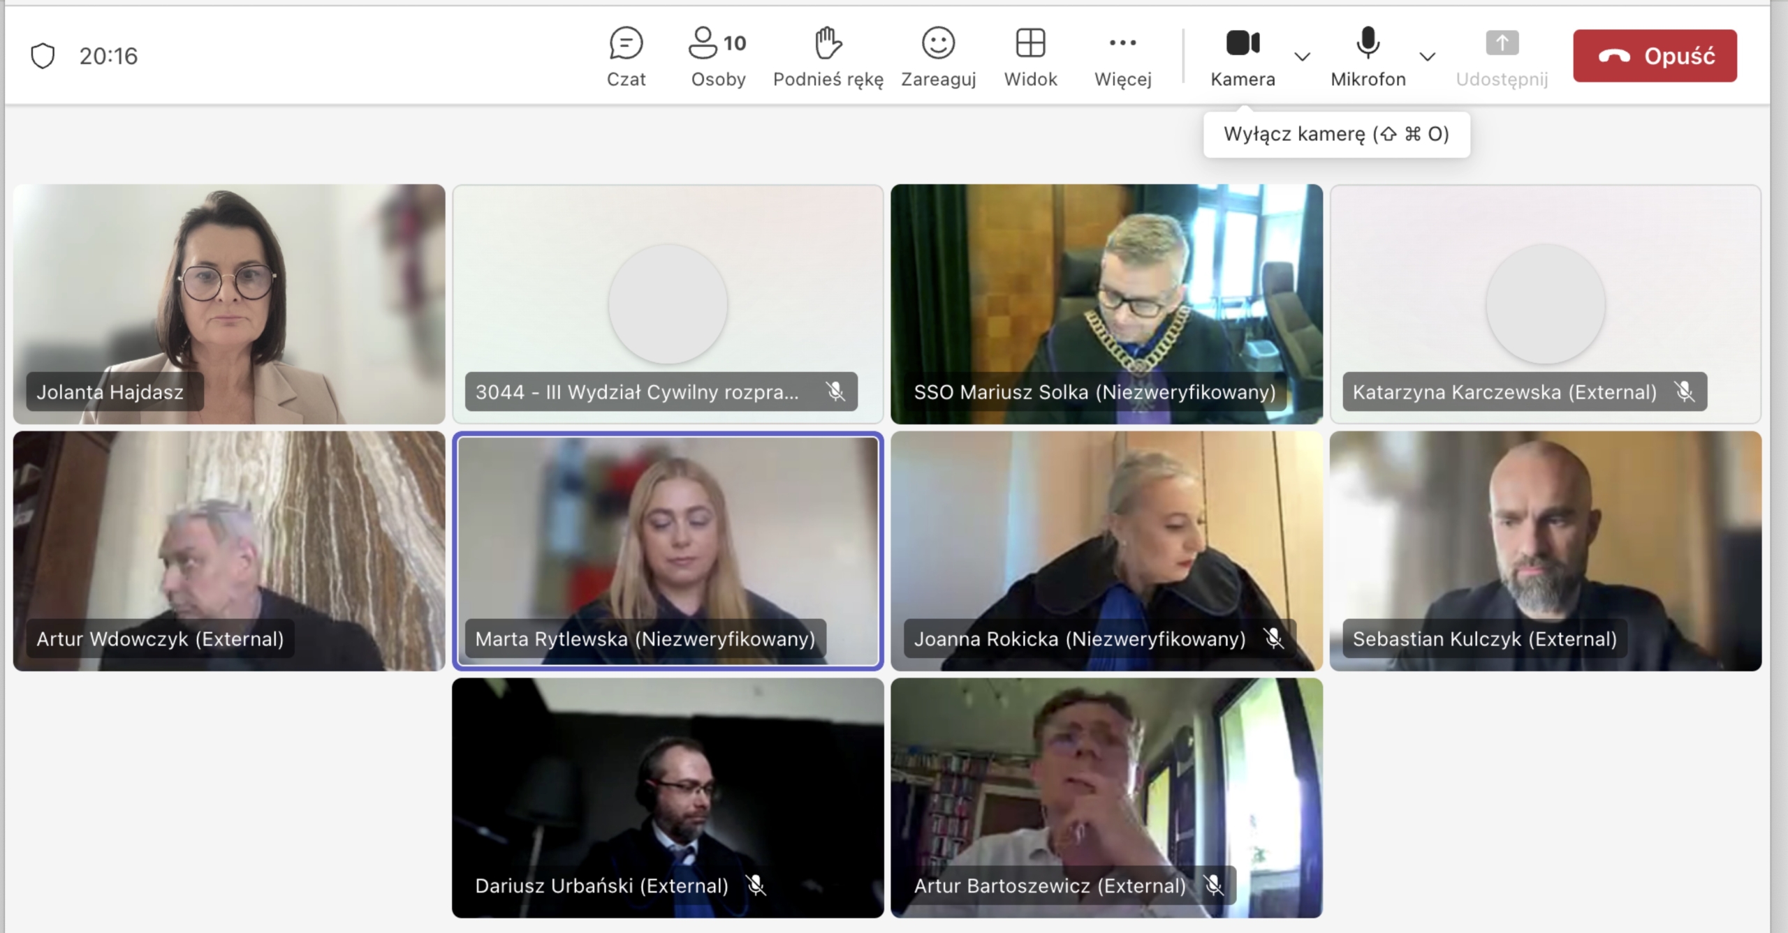
Task: Click muted mic icon for Artur Bartoszewicz
Action: tap(1214, 885)
